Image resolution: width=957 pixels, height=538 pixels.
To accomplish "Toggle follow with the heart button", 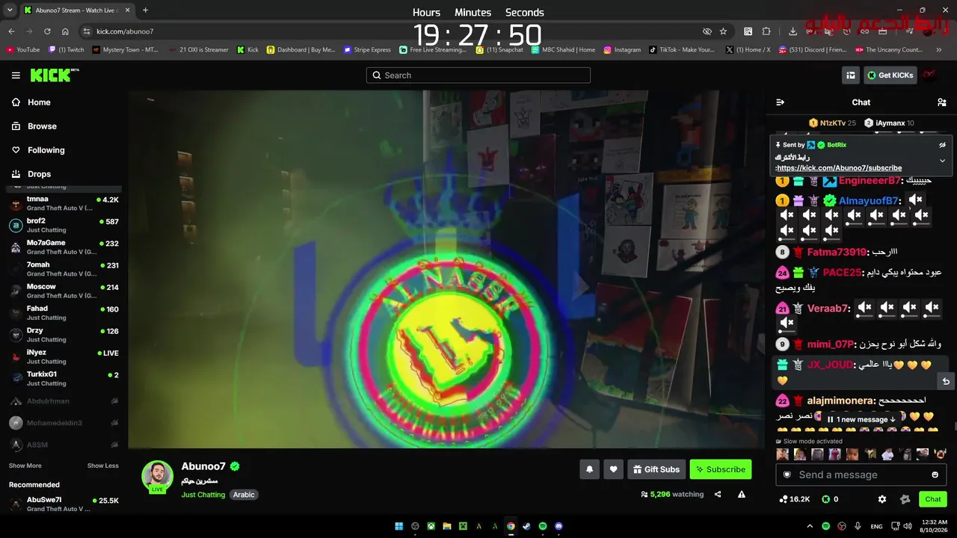I will pyautogui.click(x=613, y=469).
